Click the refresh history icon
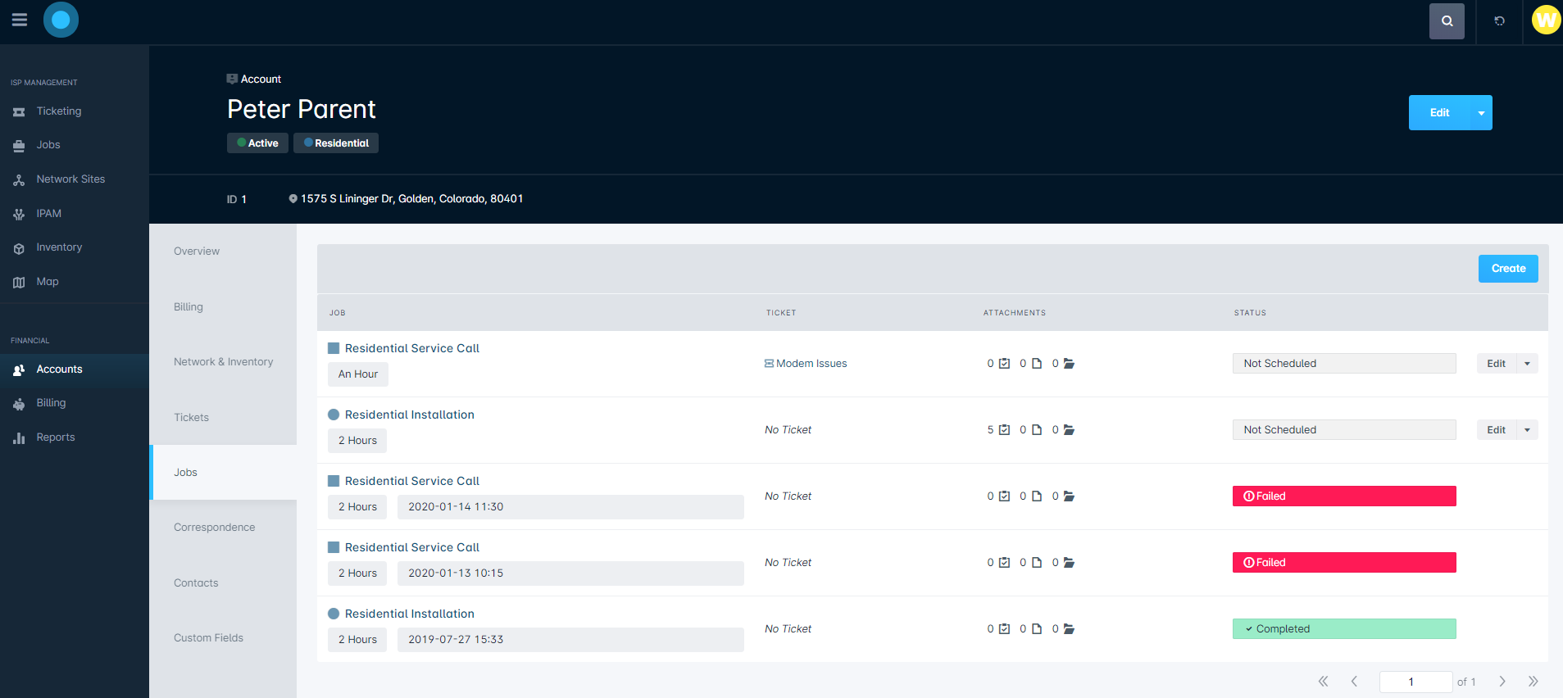 click(x=1499, y=21)
